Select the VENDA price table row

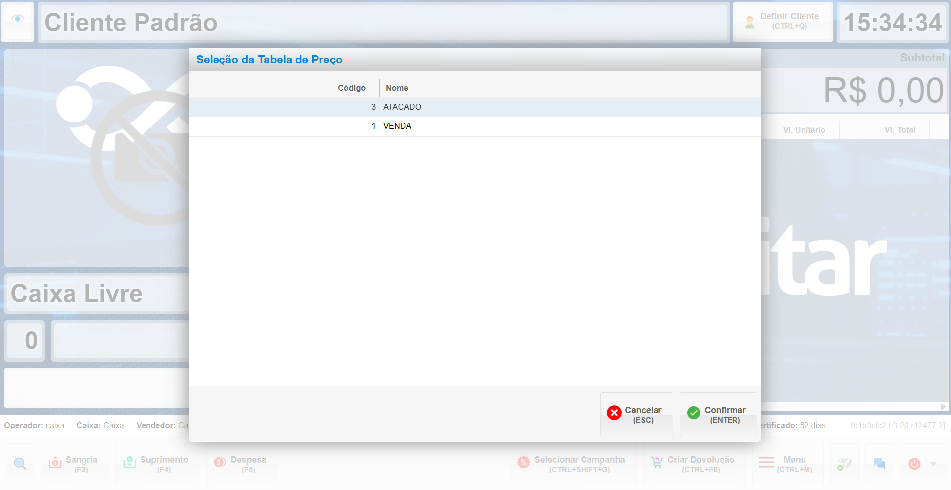(474, 126)
